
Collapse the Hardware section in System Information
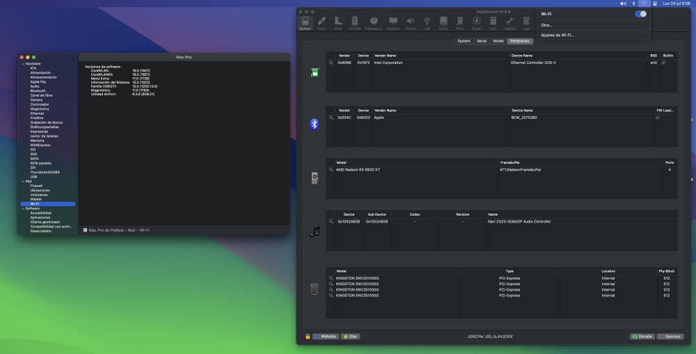point(23,63)
